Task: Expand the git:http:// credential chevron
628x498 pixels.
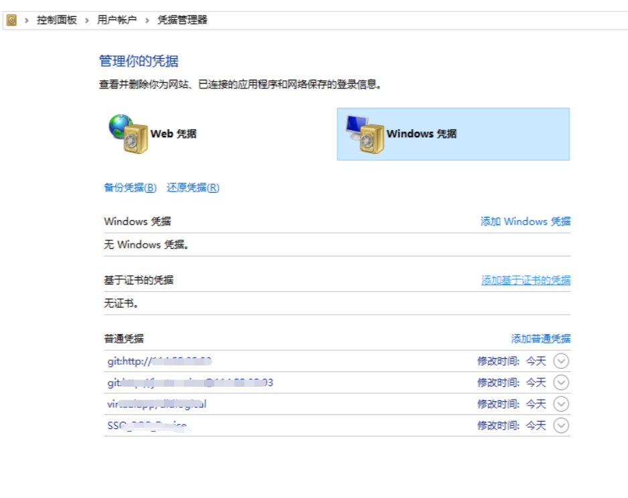Action: pos(561,361)
